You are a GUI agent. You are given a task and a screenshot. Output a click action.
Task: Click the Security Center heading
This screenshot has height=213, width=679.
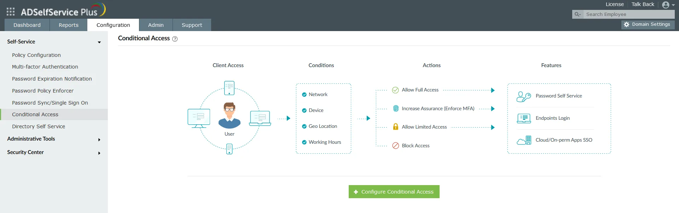(x=25, y=152)
